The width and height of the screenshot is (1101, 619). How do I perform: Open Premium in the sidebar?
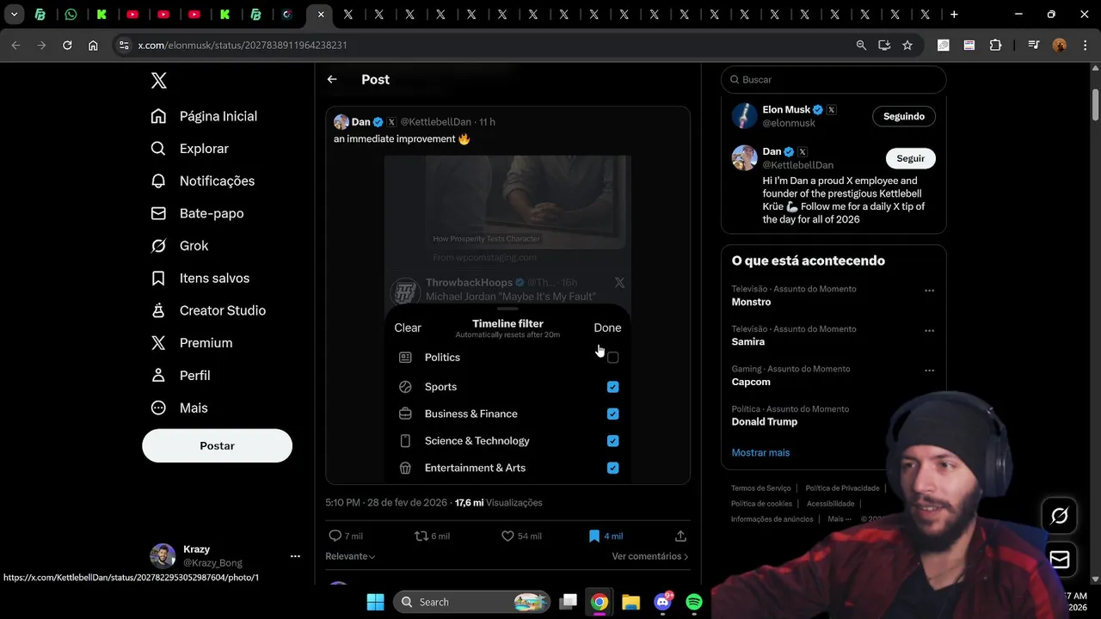click(x=192, y=343)
